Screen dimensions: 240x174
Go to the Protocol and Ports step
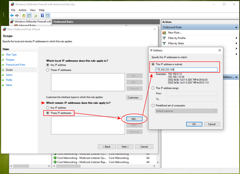click(15, 65)
